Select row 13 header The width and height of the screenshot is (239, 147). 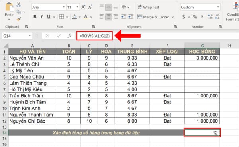pyautogui.click(x=4, y=127)
